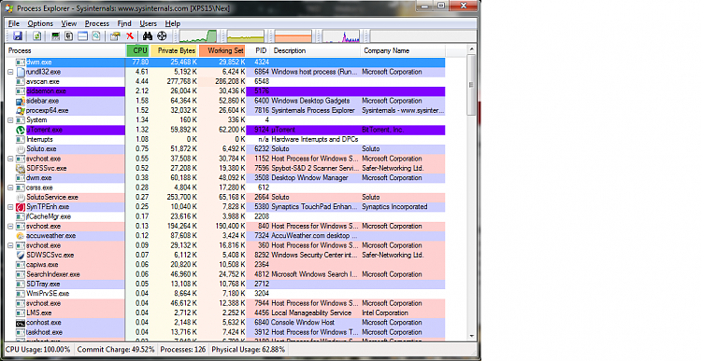Viewport: 701px width, 361px height.
Task: Sort by the Description column header
Action: [x=315, y=51]
